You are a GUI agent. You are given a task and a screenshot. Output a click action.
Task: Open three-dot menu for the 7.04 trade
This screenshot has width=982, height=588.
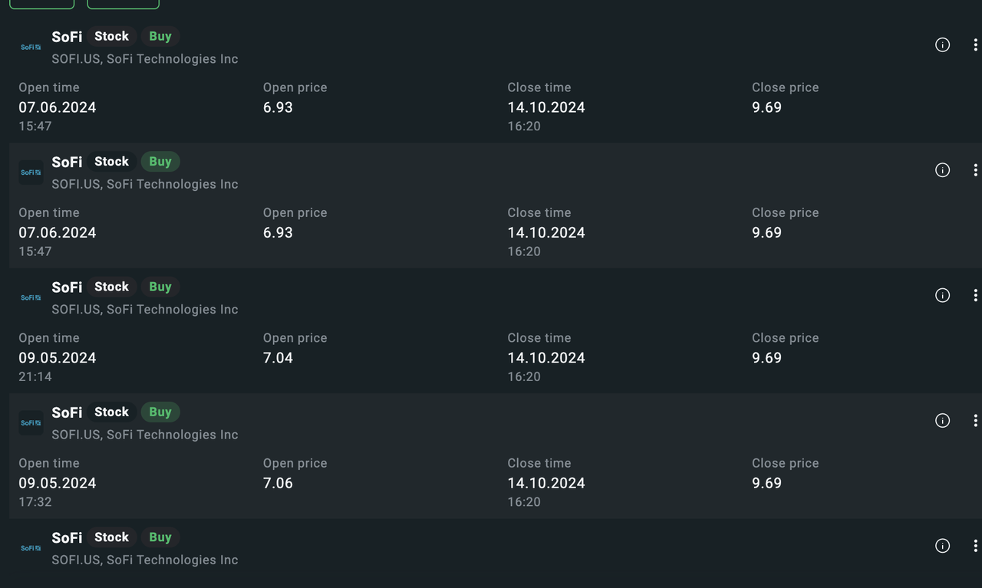point(975,295)
